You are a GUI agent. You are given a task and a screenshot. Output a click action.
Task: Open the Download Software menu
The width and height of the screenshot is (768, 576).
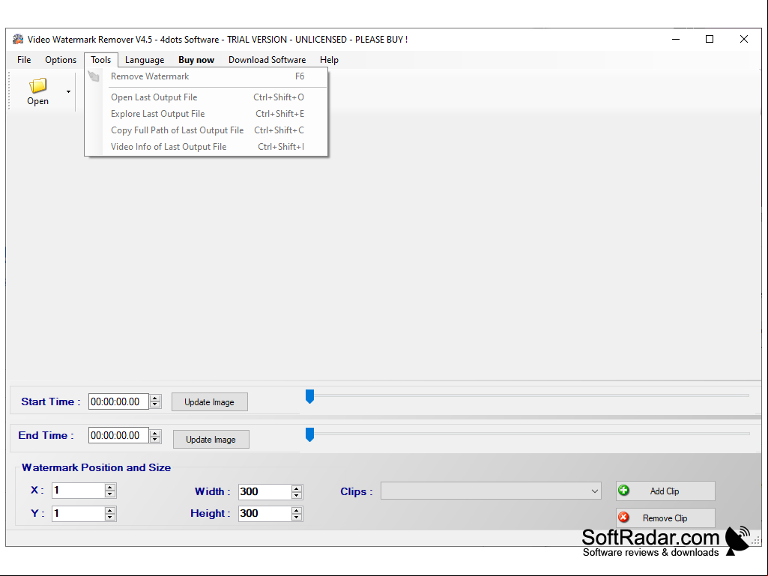click(x=267, y=60)
